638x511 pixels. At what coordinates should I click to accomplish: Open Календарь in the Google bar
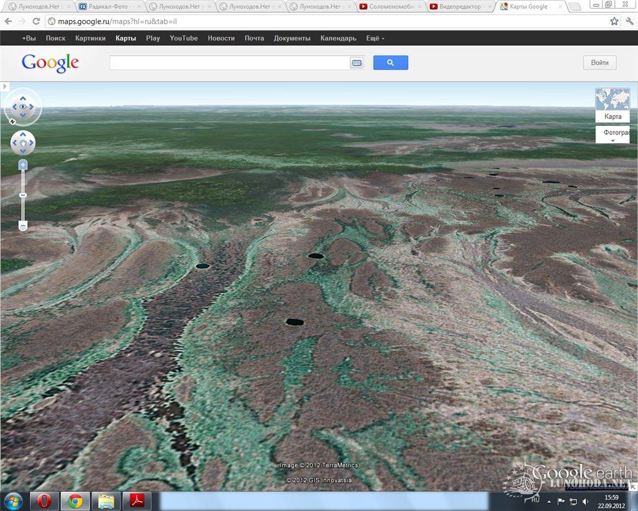point(338,38)
